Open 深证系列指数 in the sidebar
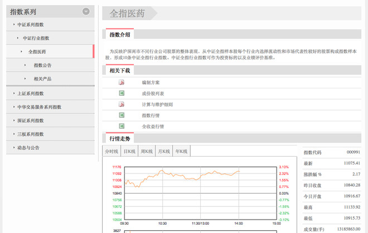This screenshot has width=368, height=233. [31, 121]
